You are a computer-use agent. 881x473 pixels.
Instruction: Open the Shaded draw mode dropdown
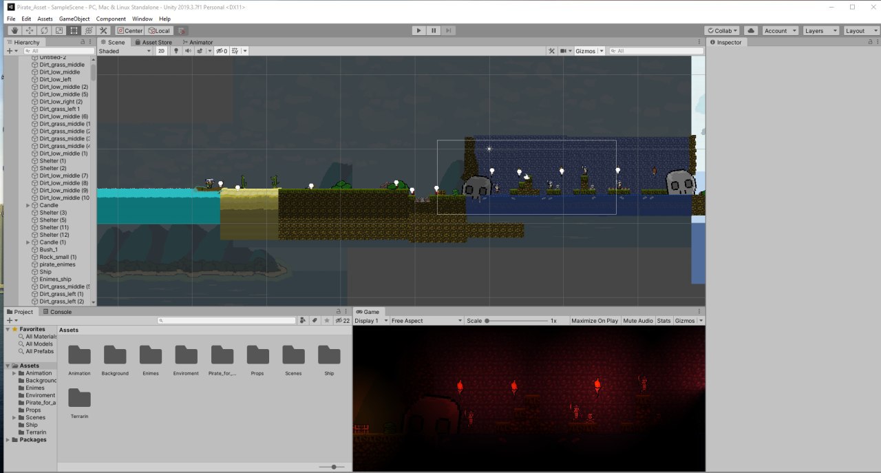[x=125, y=51]
